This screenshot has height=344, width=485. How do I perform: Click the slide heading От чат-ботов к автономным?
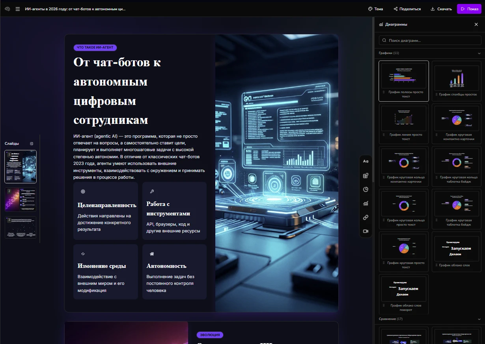(x=117, y=91)
